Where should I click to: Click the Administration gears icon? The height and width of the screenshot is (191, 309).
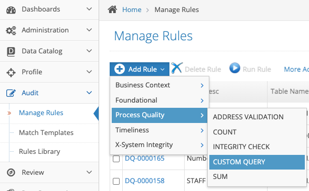(11, 30)
